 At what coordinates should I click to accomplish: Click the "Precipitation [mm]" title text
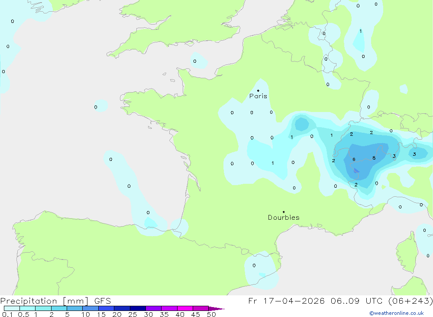click(x=44, y=301)
